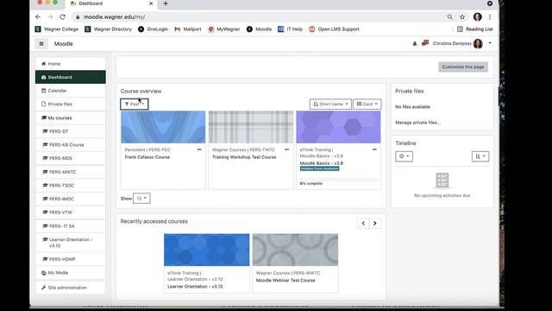Click Christina Dempsey's profile avatar in Moodle header
552x311 pixels.
478,43
